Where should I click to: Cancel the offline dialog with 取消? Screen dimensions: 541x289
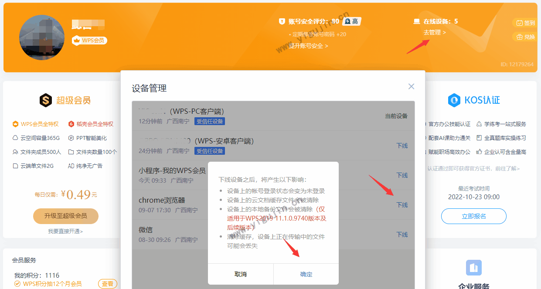click(x=241, y=274)
